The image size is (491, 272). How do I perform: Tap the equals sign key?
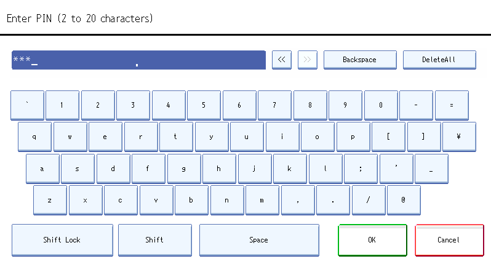click(451, 105)
